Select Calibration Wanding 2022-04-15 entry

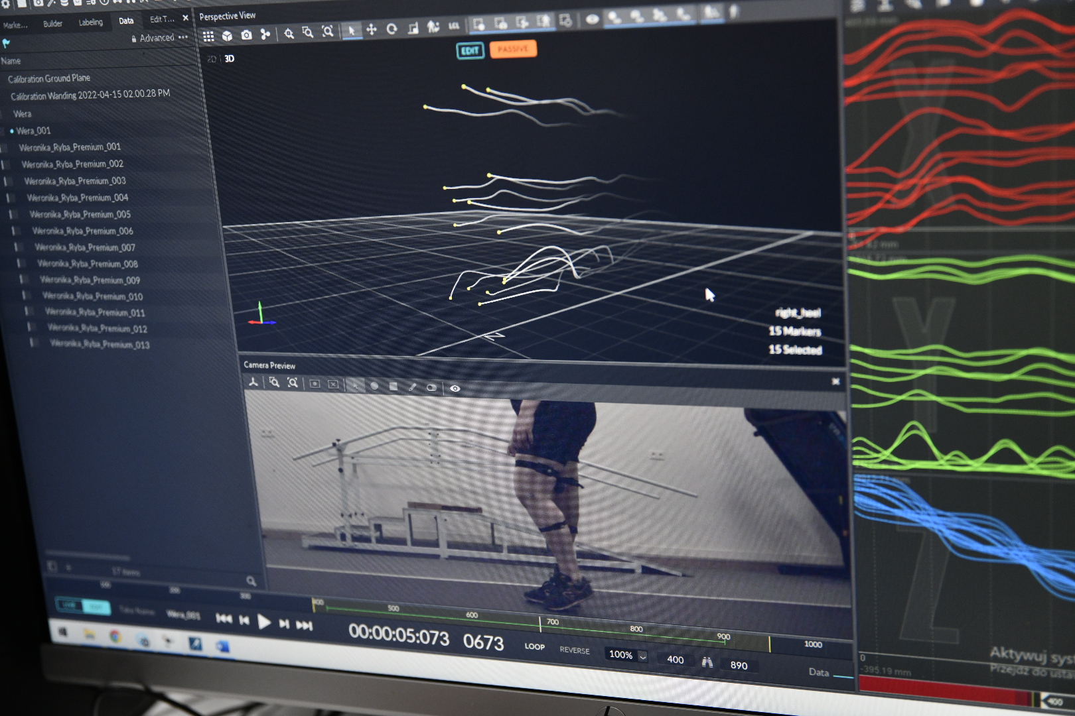(x=90, y=95)
